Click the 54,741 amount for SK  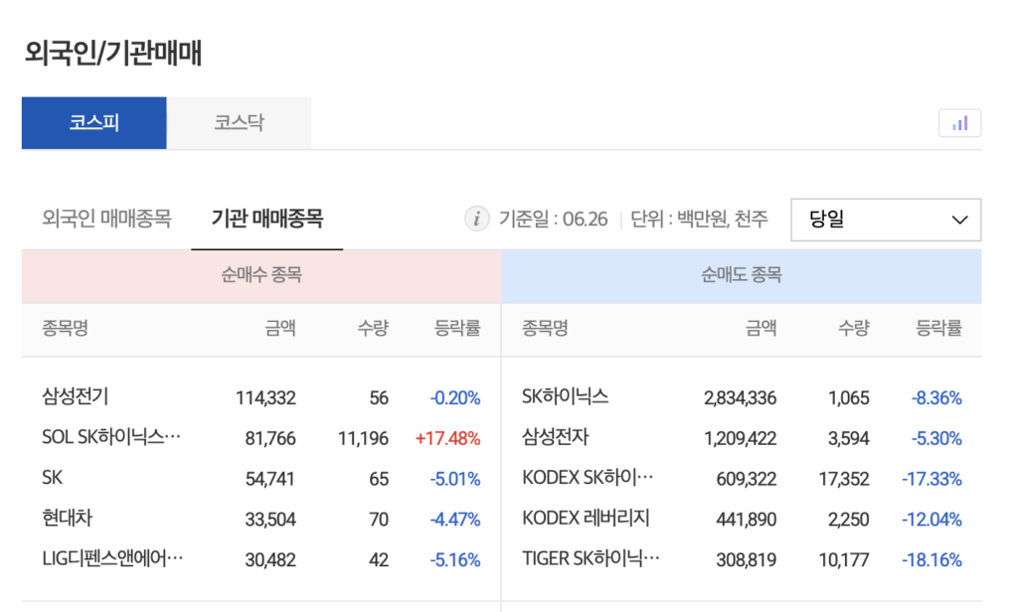[x=270, y=479]
